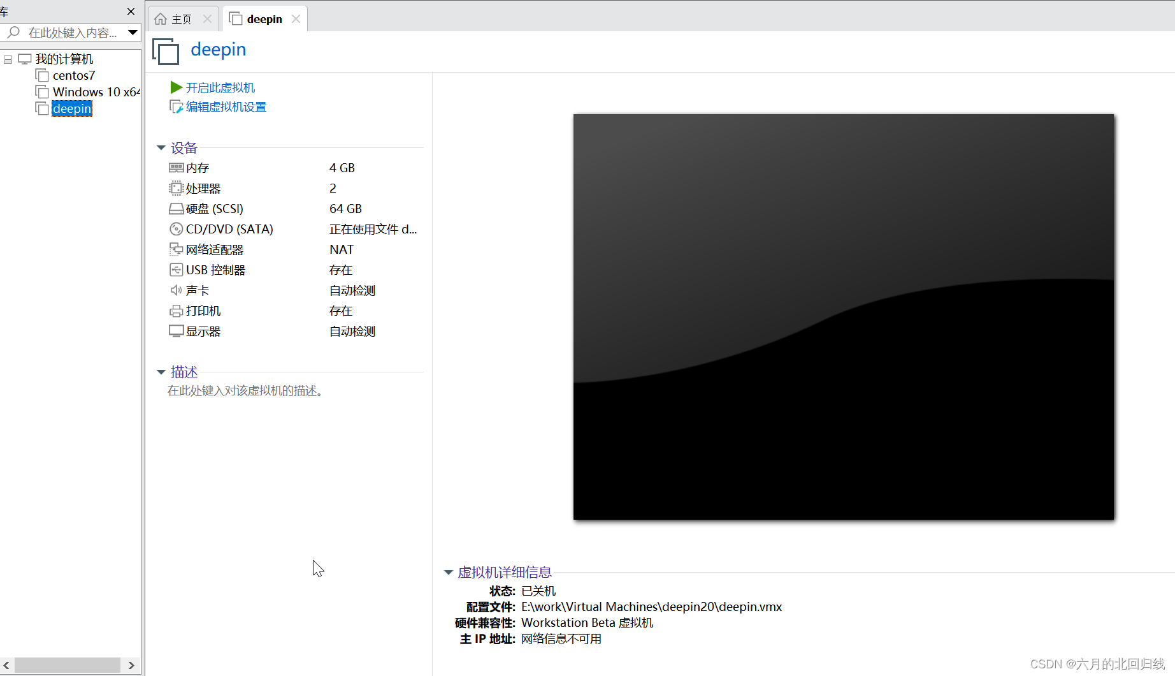Power on VM via 开启此虚拟机 link
The width and height of the screenshot is (1175, 676).
tap(220, 87)
